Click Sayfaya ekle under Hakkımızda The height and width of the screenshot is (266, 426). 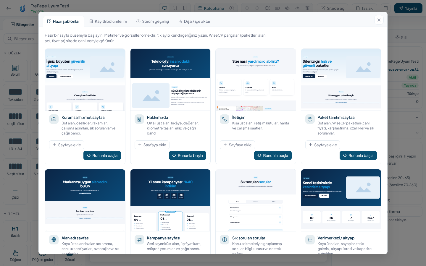(x=152, y=145)
